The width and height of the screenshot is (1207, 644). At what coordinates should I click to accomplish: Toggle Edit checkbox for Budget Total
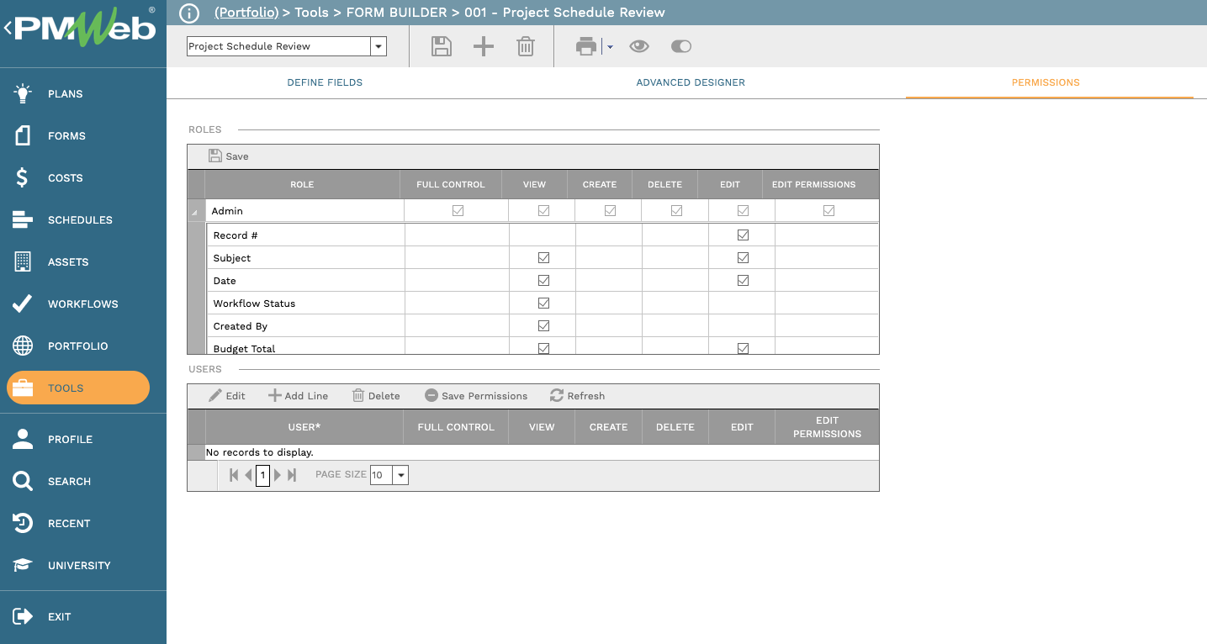pyautogui.click(x=743, y=348)
